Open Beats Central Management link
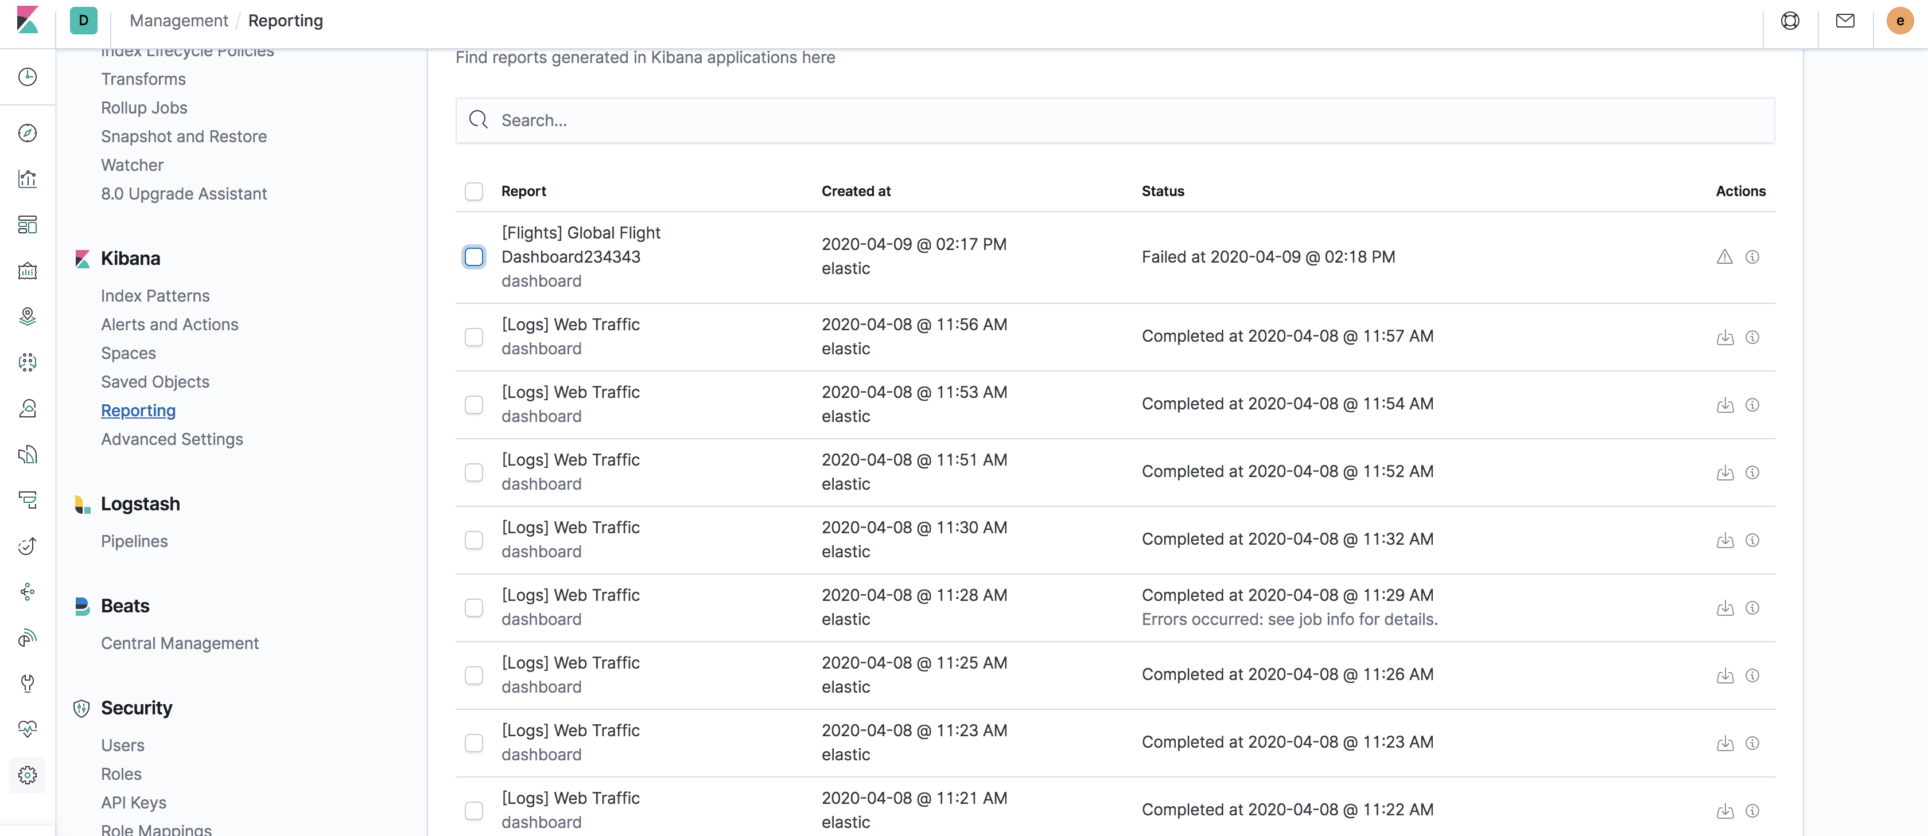 (x=180, y=644)
